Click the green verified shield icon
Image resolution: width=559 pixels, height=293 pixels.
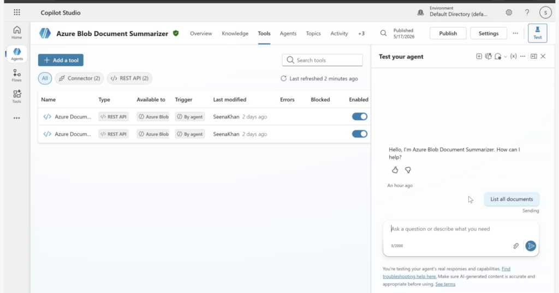pyautogui.click(x=176, y=33)
